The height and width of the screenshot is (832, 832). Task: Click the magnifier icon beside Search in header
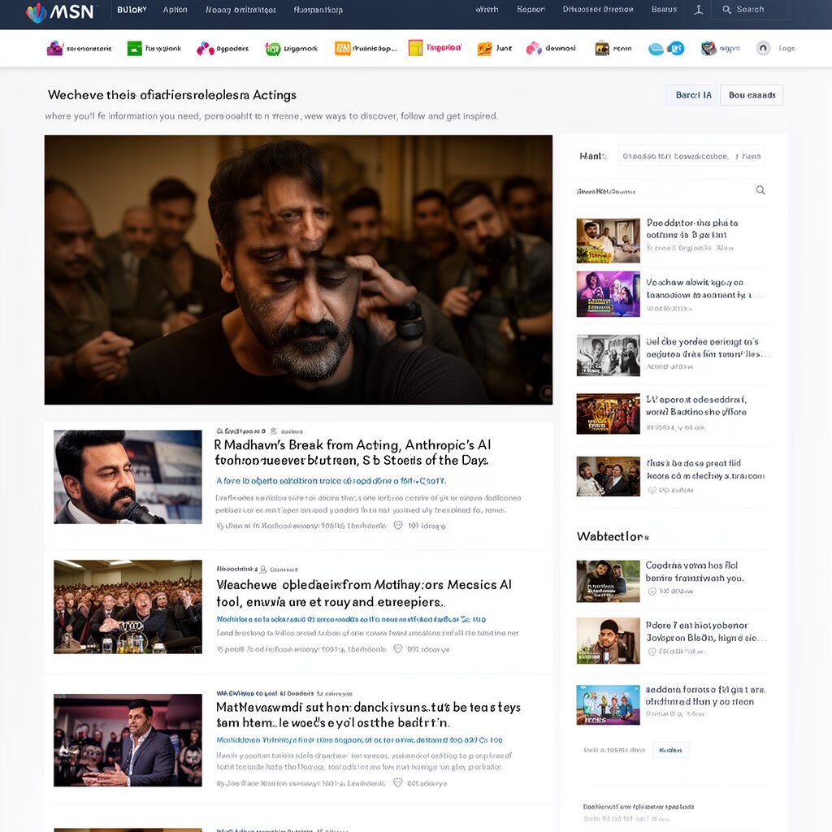pyautogui.click(x=726, y=10)
